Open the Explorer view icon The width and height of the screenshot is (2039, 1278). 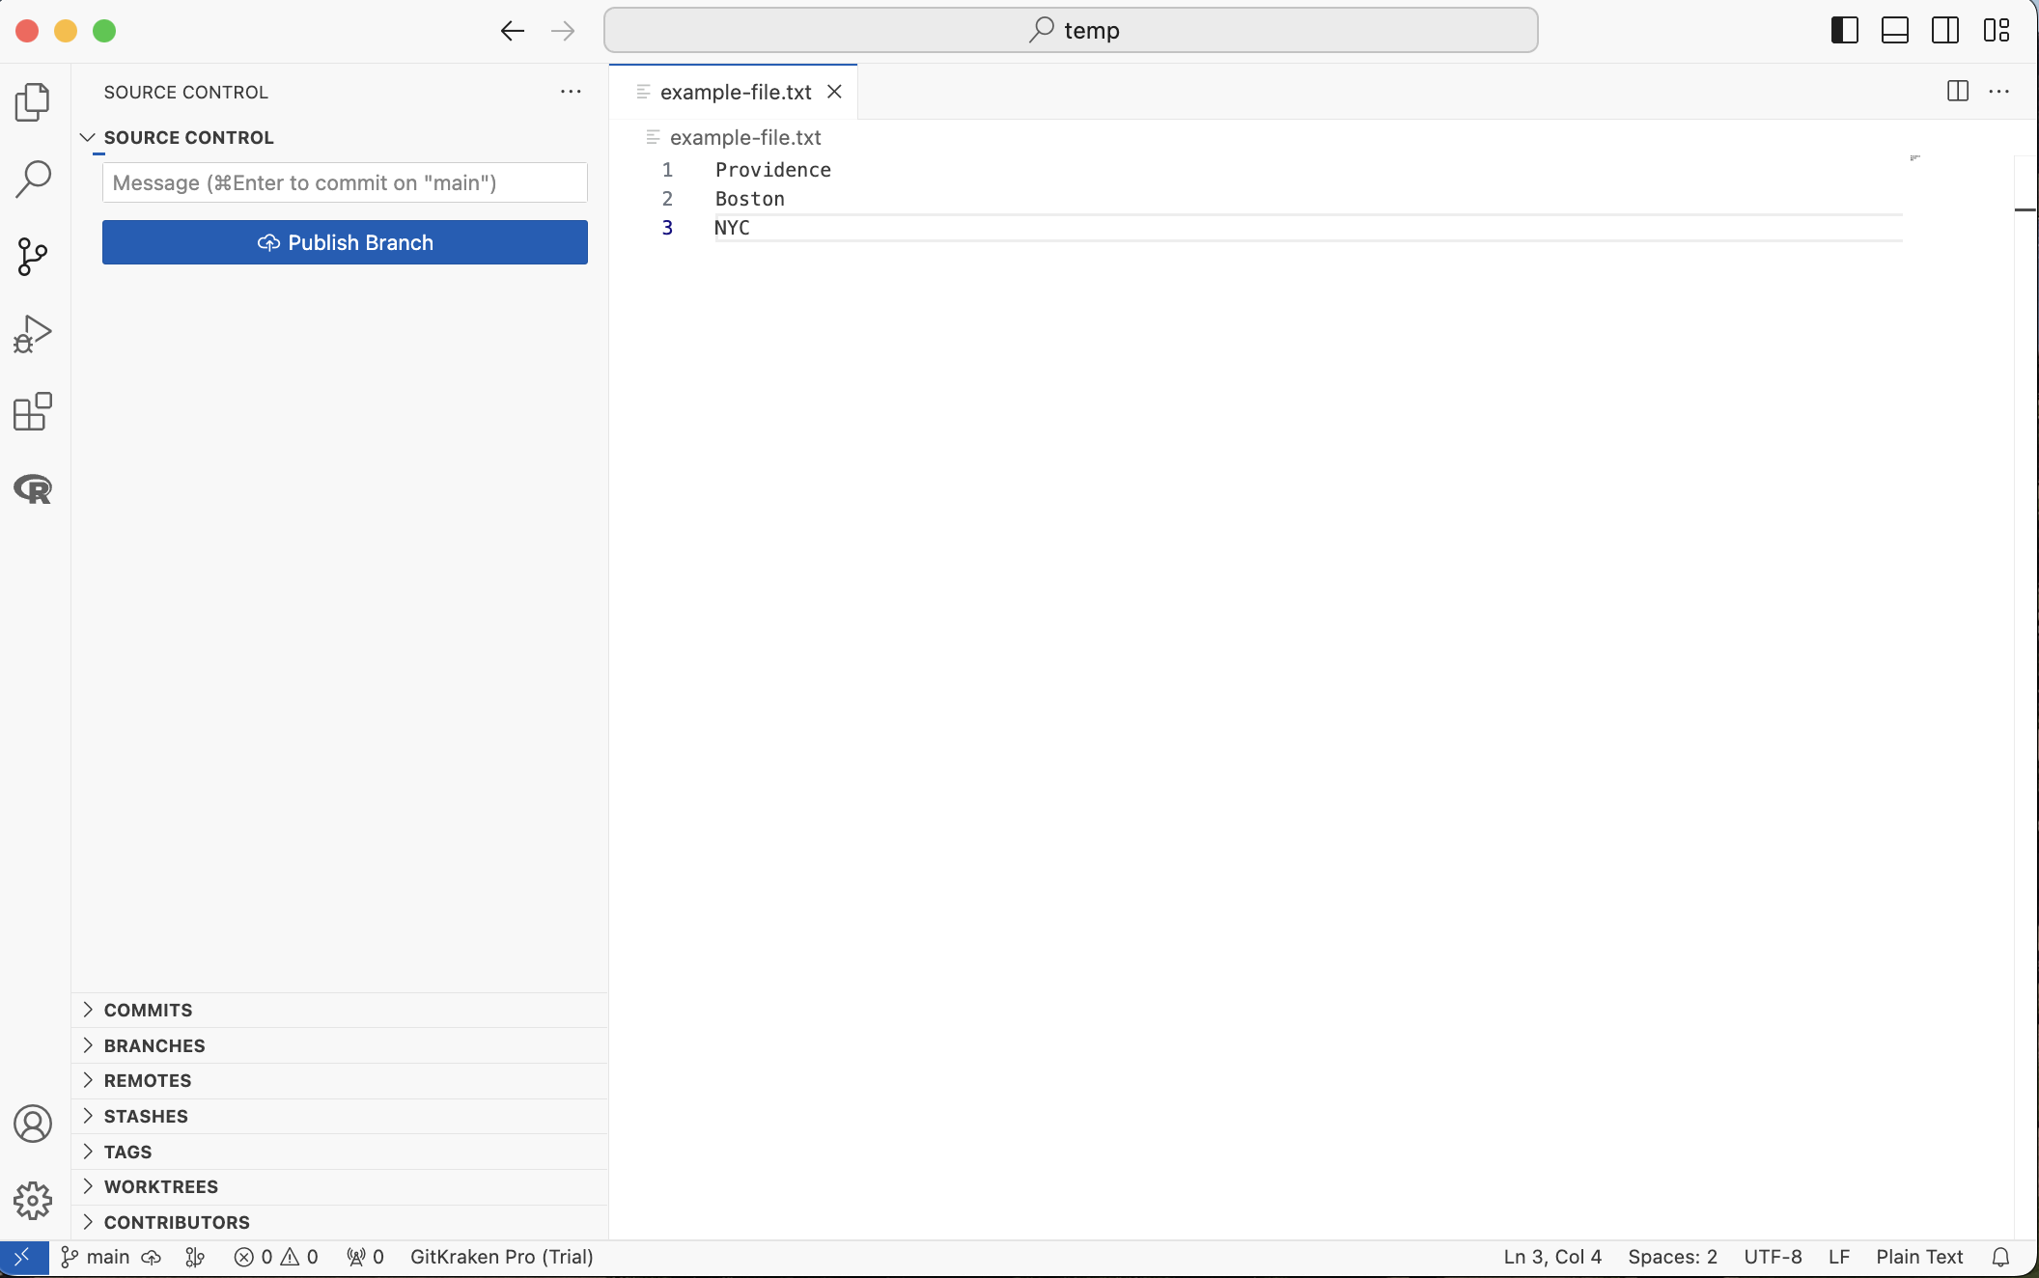pyautogui.click(x=33, y=102)
